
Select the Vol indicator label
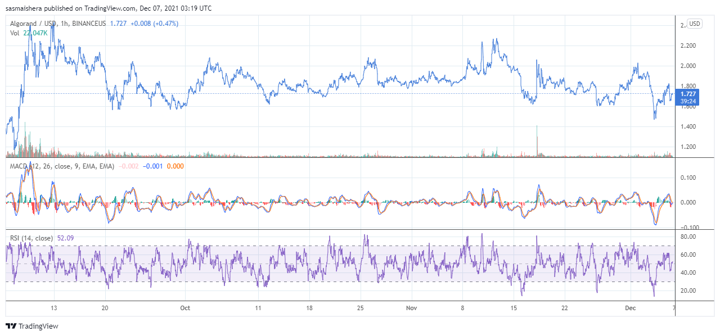click(x=15, y=33)
